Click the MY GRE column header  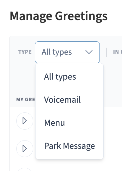tap(26, 99)
